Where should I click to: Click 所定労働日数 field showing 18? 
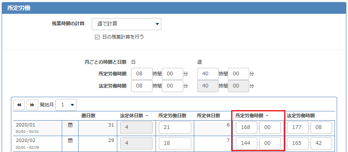[x=175, y=143]
